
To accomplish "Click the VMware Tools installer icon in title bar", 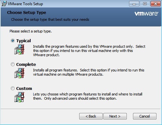I will tap(4, 4).
